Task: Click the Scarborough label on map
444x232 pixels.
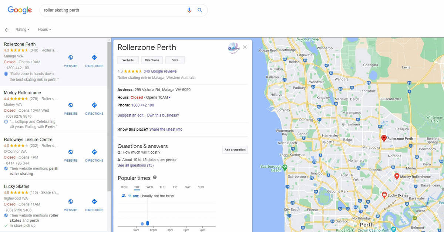Action: [x=297, y=177]
